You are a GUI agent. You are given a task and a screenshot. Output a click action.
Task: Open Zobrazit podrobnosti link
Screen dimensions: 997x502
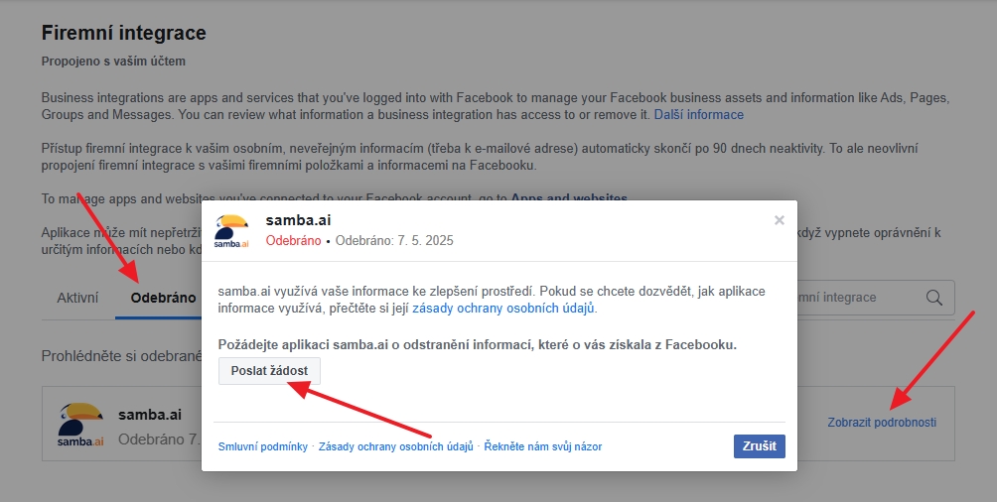pos(882,423)
